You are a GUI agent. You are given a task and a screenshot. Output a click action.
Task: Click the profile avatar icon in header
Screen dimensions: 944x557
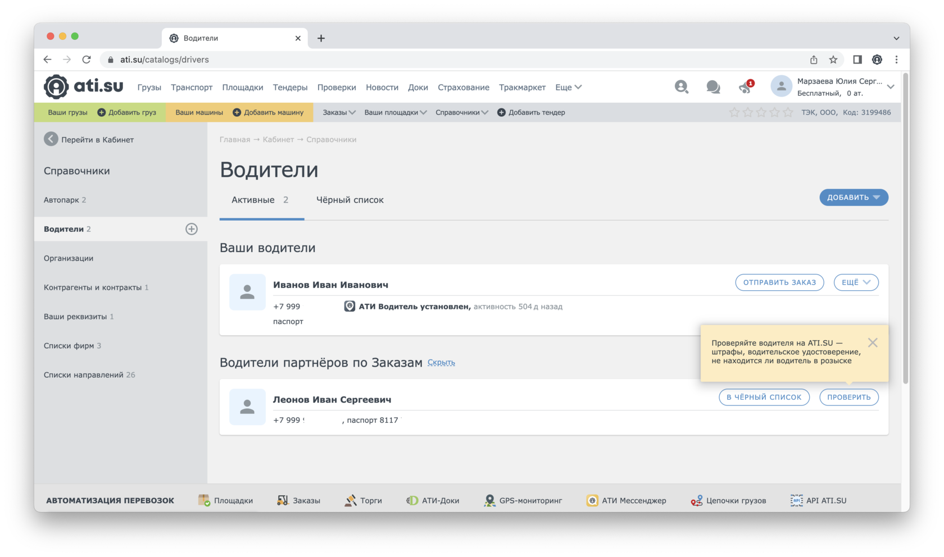coord(781,86)
